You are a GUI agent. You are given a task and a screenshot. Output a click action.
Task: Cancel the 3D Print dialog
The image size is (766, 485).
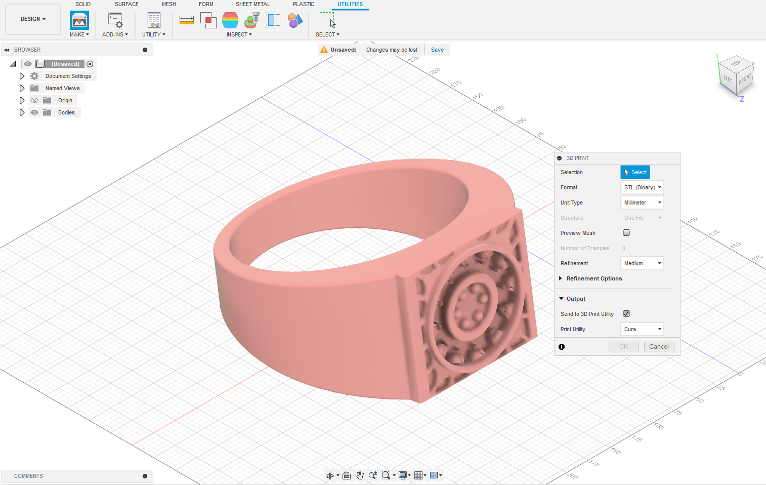point(659,346)
